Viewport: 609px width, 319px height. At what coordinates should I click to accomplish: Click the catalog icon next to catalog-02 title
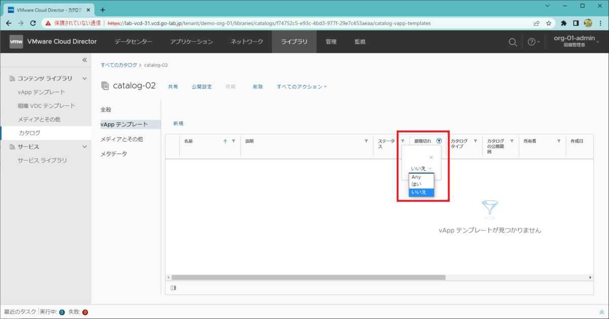point(105,86)
